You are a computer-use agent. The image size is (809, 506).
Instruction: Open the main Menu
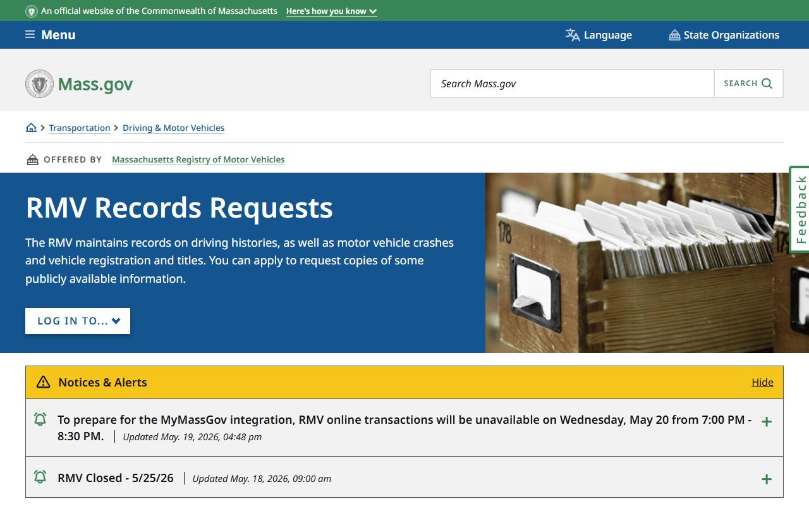51,35
